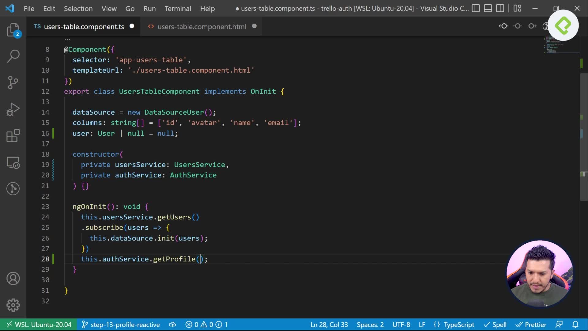Click the 'email' column string on line 15
Viewport: 588px width, 331px height.
point(278,123)
